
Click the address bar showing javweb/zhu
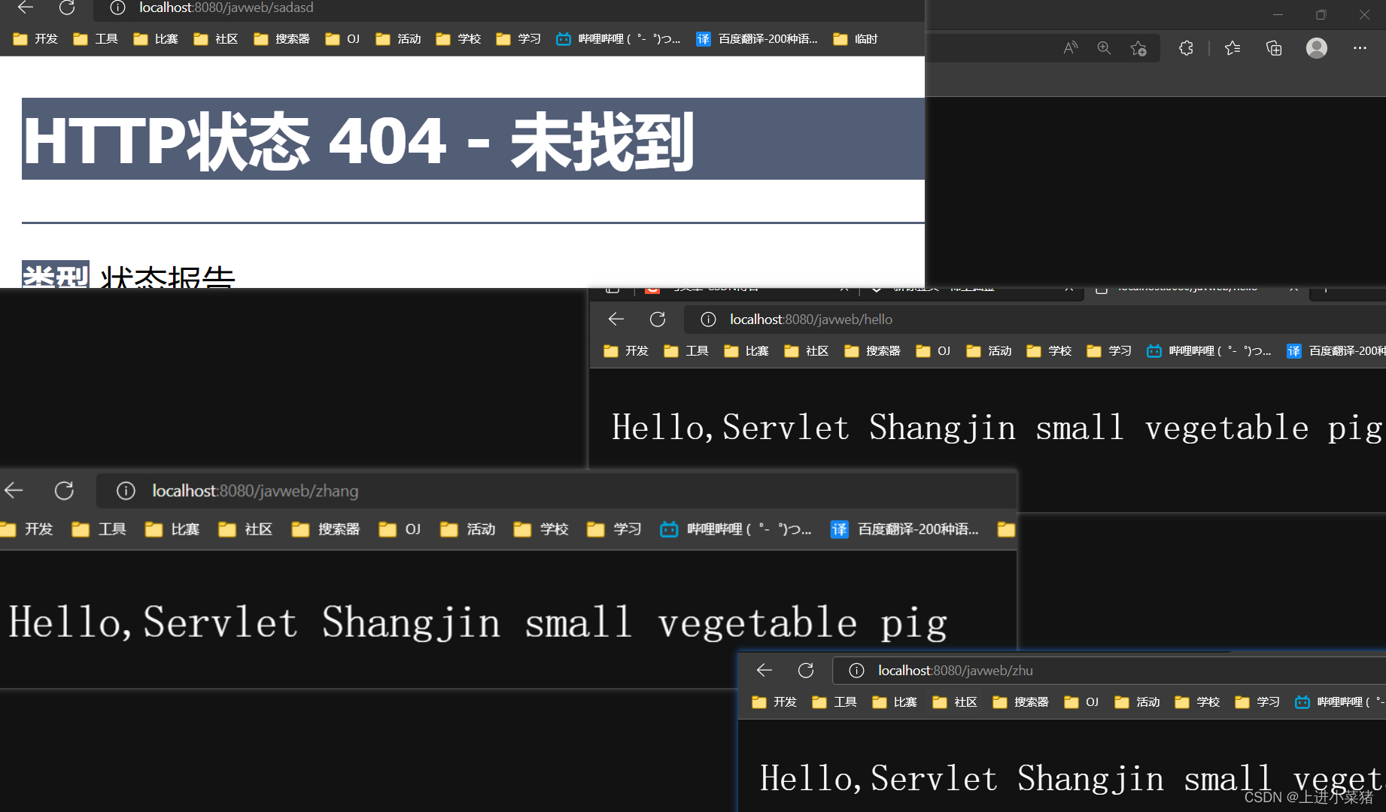(1109, 670)
